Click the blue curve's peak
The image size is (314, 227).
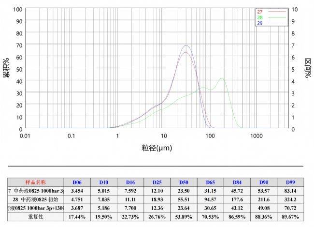click(186, 45)
